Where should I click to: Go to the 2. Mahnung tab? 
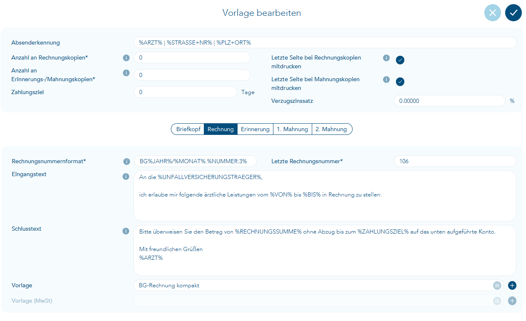point(331,129)
